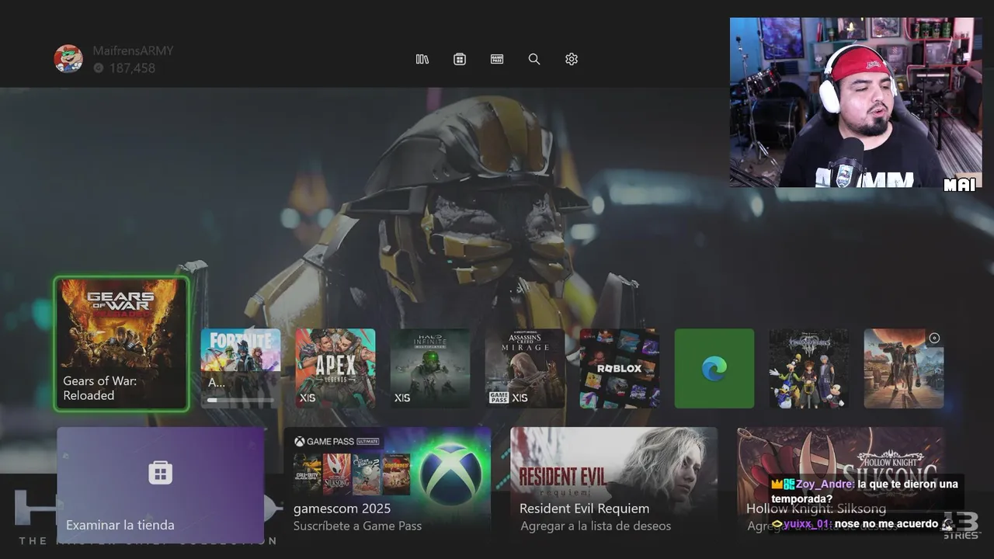Click Agregar a la lista de deseos text

[x=596, y=526]
